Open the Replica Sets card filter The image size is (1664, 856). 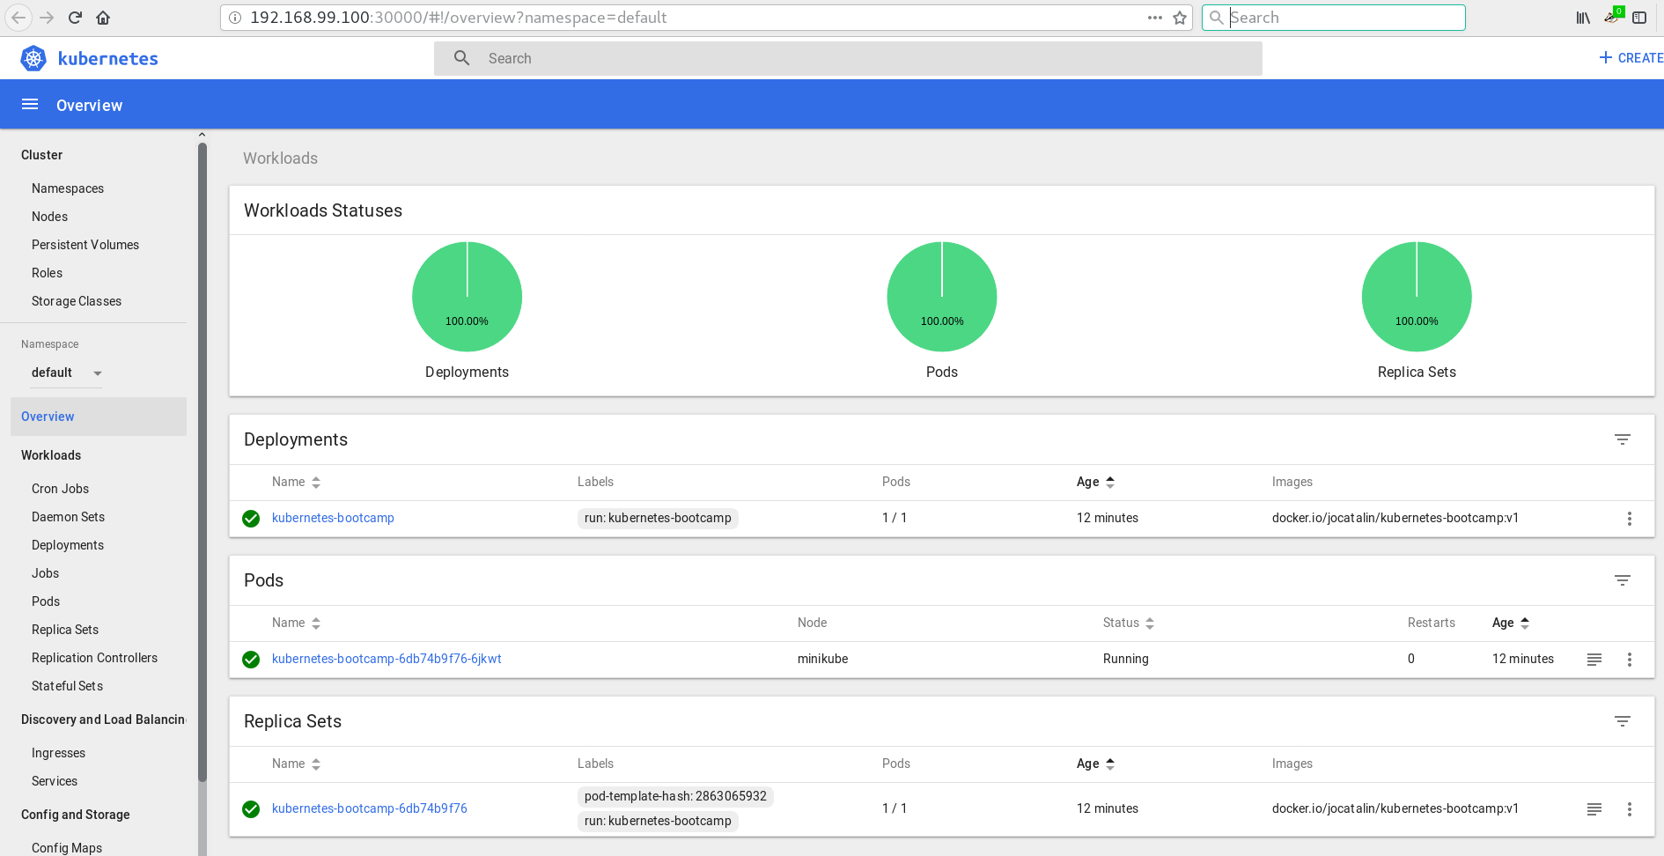[1622, 721]
